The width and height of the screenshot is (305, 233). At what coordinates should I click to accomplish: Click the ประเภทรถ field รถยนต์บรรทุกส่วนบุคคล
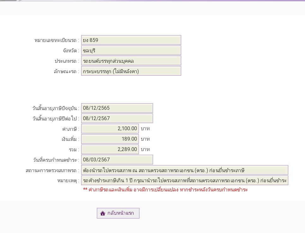[131, 61]
